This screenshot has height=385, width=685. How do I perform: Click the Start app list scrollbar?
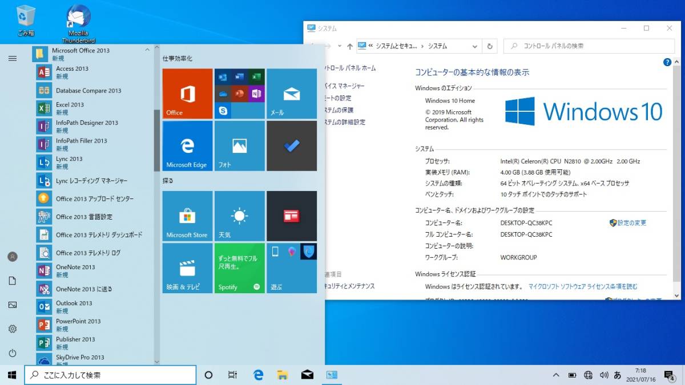tap(157, 140)
